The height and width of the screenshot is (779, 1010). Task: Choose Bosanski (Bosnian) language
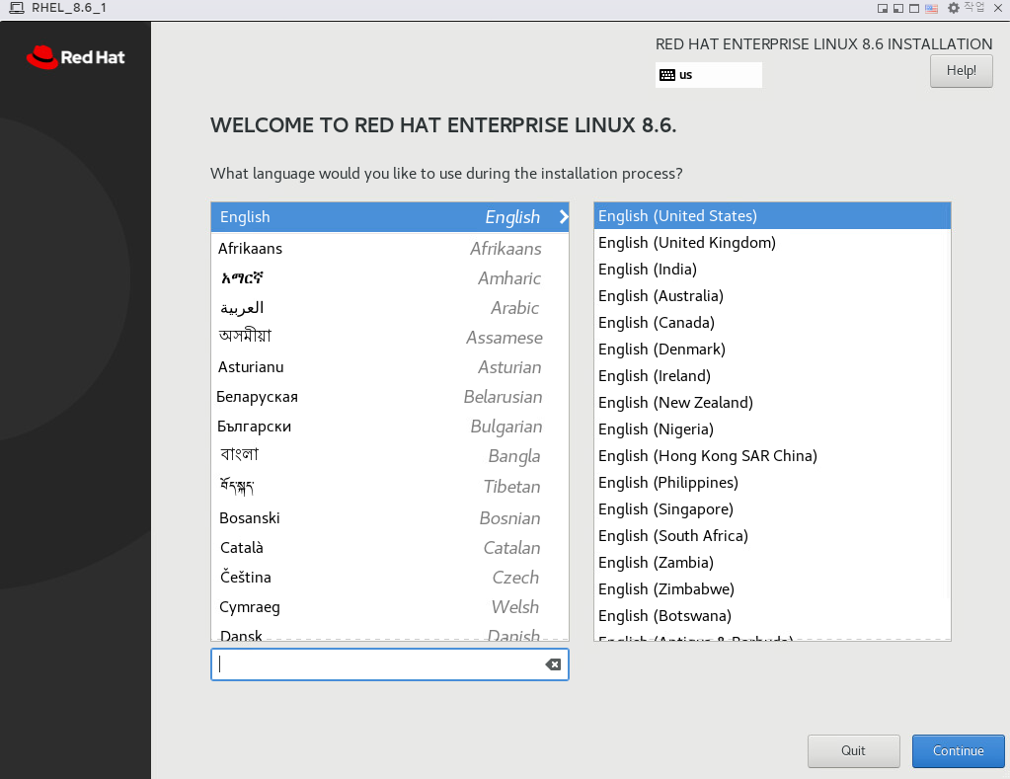(390, 517)
